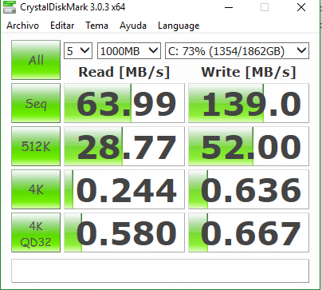This screenshot has height=290, width=322.
Task: Start the 512K random test
Action: coord(36,146)
